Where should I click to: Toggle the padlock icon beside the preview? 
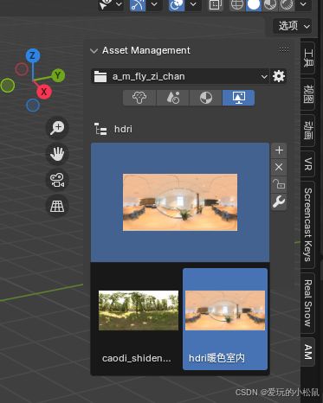[279, 184]
